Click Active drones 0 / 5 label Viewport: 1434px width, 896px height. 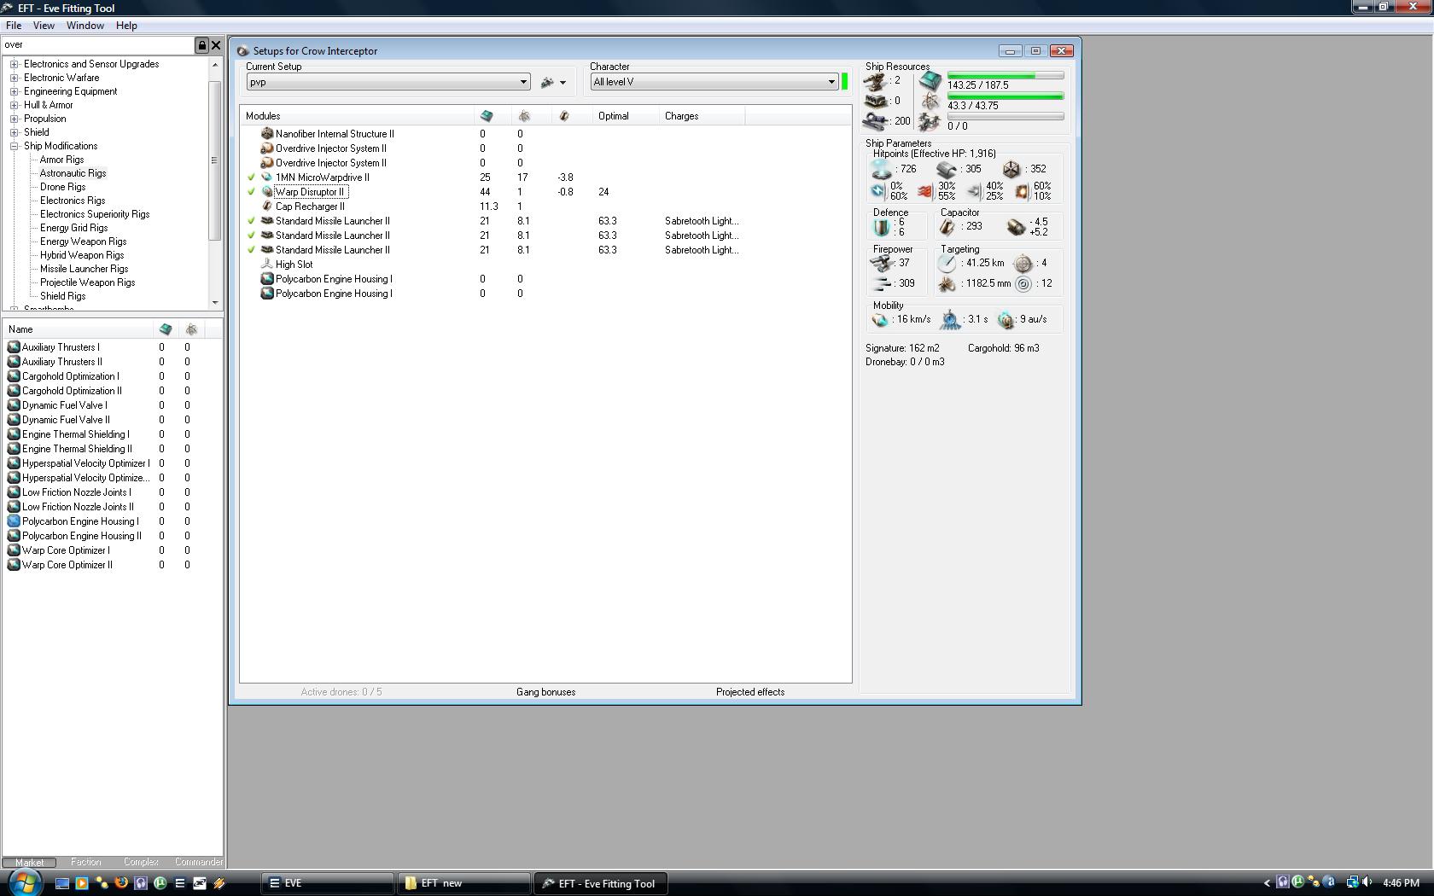(x=341, y=692)
